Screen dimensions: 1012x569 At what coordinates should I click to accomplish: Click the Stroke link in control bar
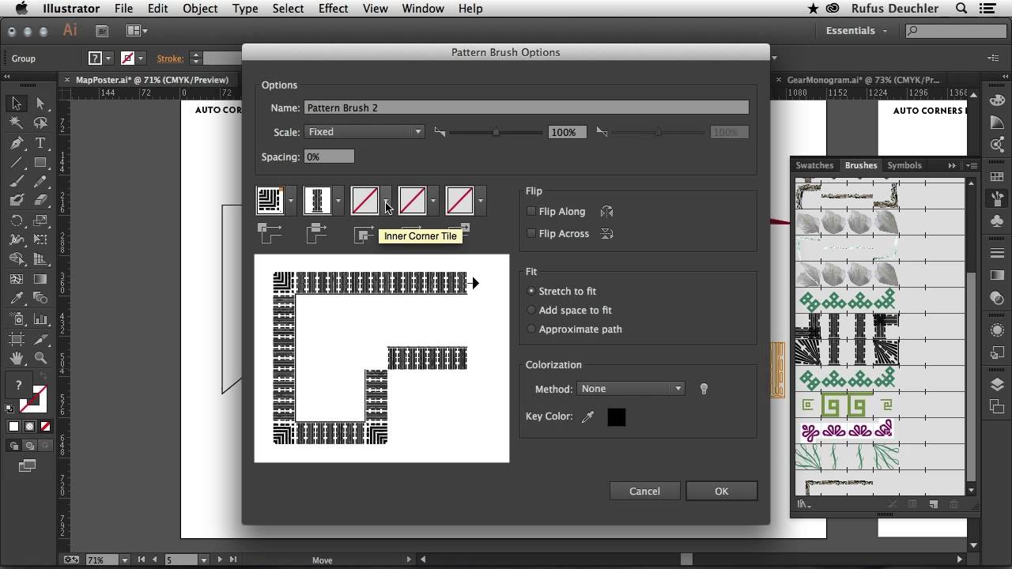pyautogui.click(x=170, y=58)
